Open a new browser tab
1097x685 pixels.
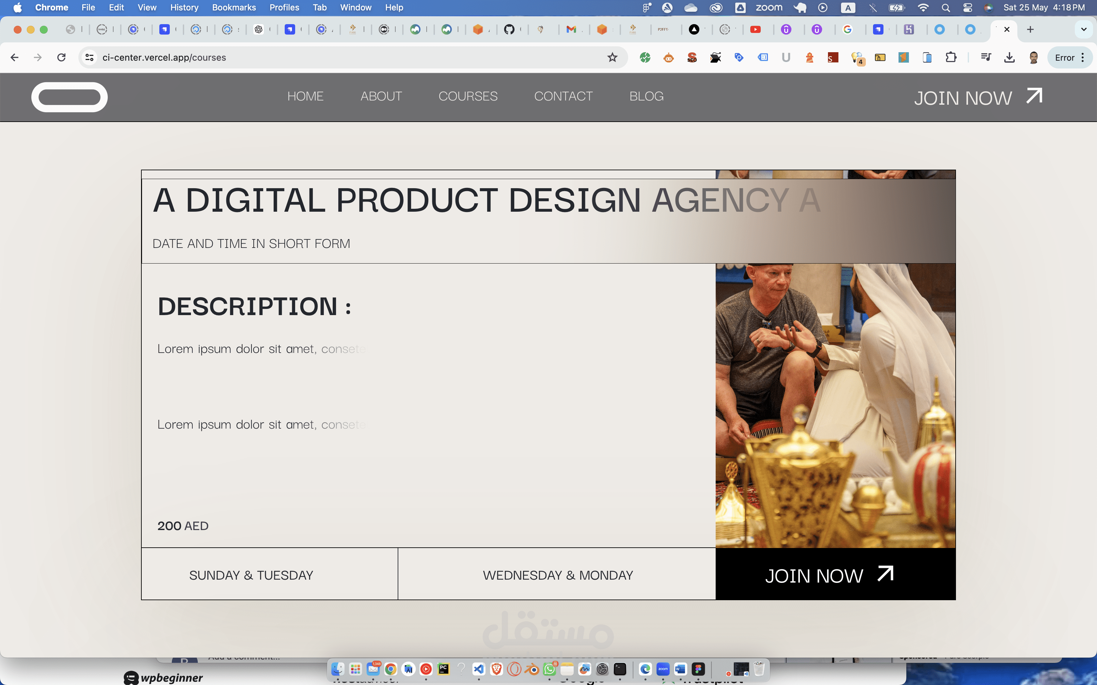pyautogui.click(x=1030, y=29)
